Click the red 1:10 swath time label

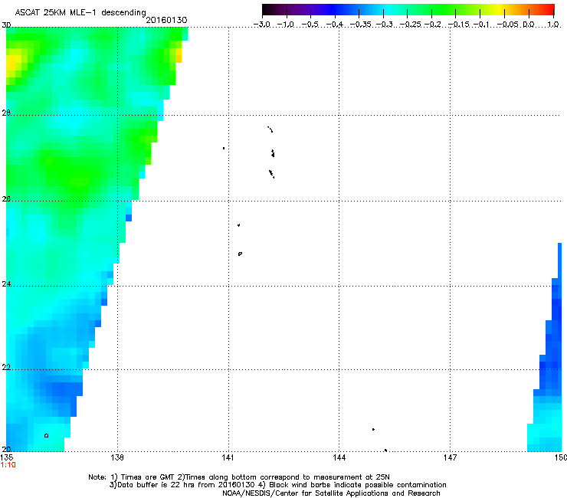coord(8,465)
